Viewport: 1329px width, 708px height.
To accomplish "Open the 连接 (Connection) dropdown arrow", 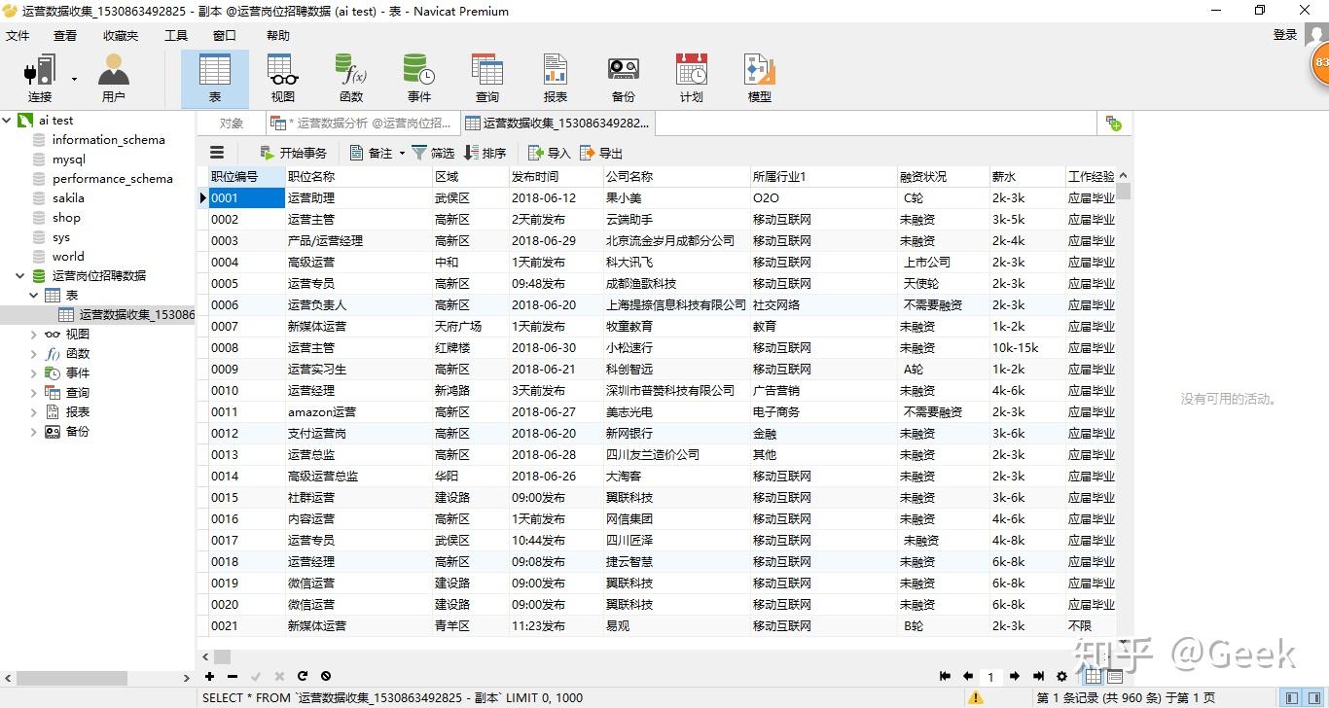I will point(74,80).
